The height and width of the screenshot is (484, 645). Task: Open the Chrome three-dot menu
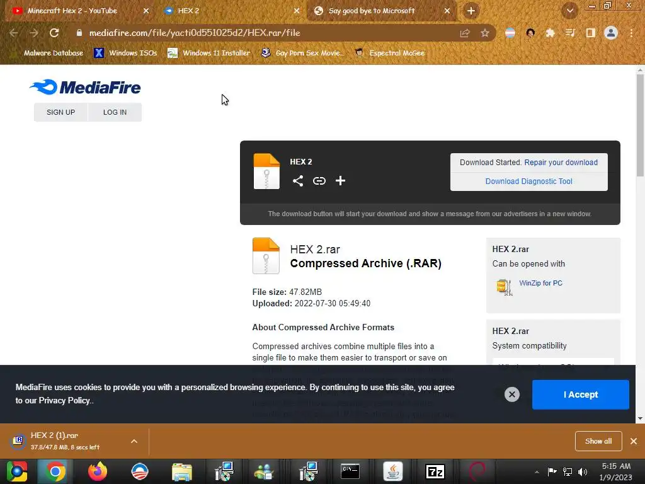631,33
